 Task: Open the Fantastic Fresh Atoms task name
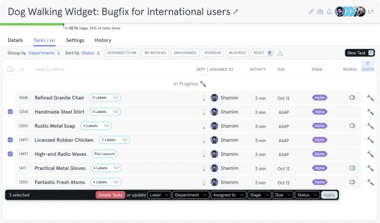(60, 182)
